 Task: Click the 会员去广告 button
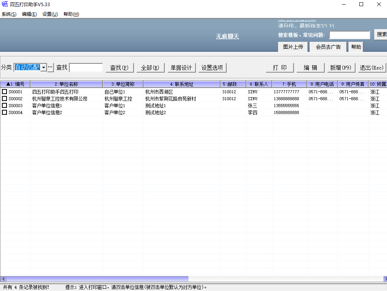click(x=328, y=47)
